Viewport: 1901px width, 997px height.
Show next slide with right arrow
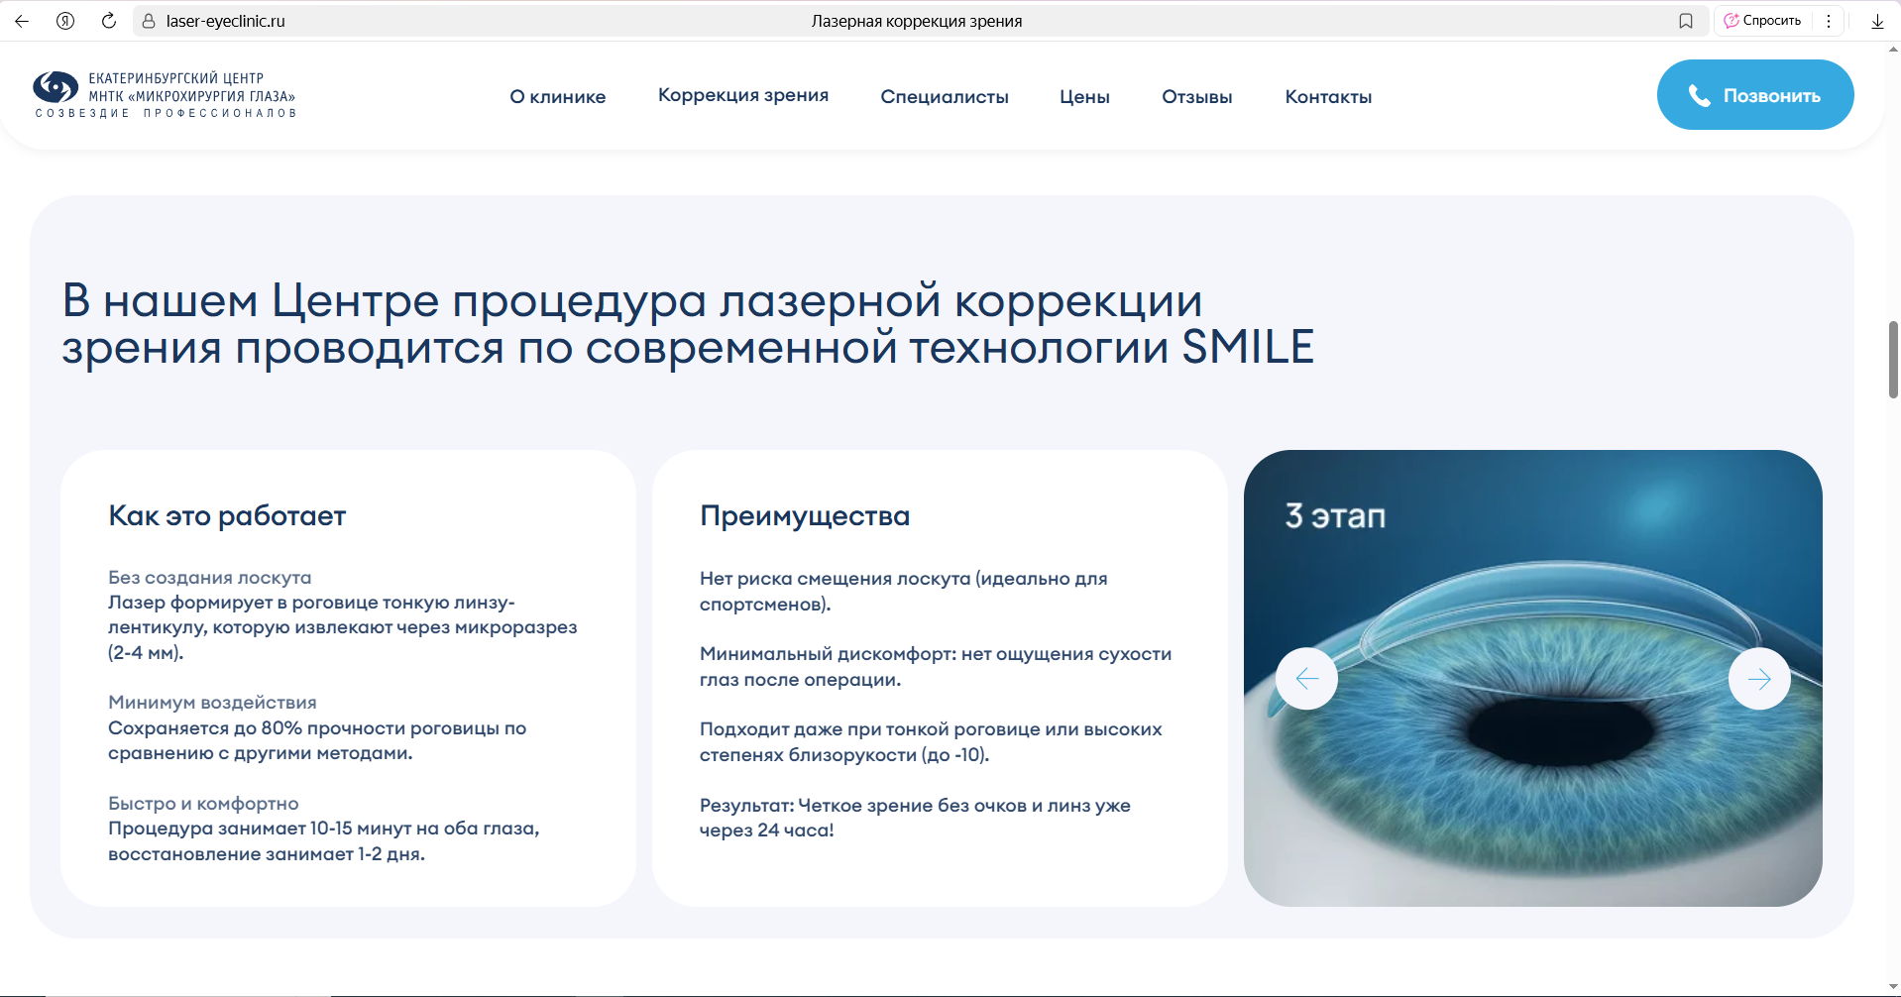click(x=1759, y=679)
